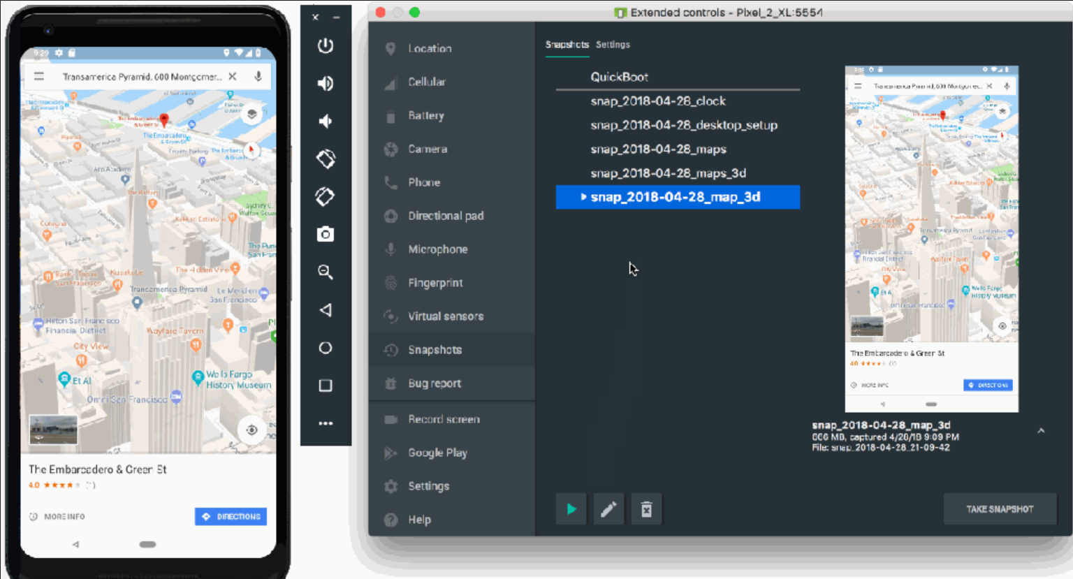Select Snapshots in the sidebar
Viewport: 1073px width, 579px height.
click(451, 350)
